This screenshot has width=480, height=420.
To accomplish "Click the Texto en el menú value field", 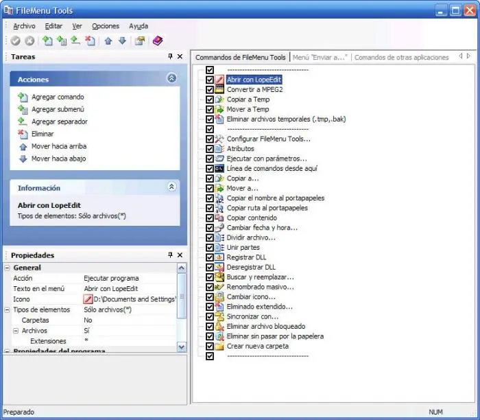I will (130, 288).
